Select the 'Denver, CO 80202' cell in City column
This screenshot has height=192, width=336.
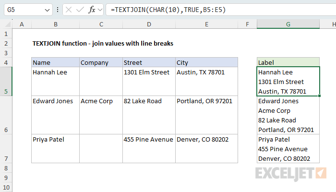click(206, 149)
